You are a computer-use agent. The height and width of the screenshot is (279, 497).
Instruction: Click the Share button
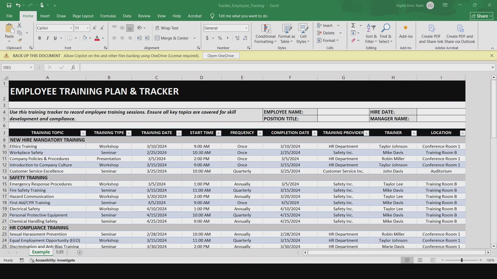tap(481, 16)
